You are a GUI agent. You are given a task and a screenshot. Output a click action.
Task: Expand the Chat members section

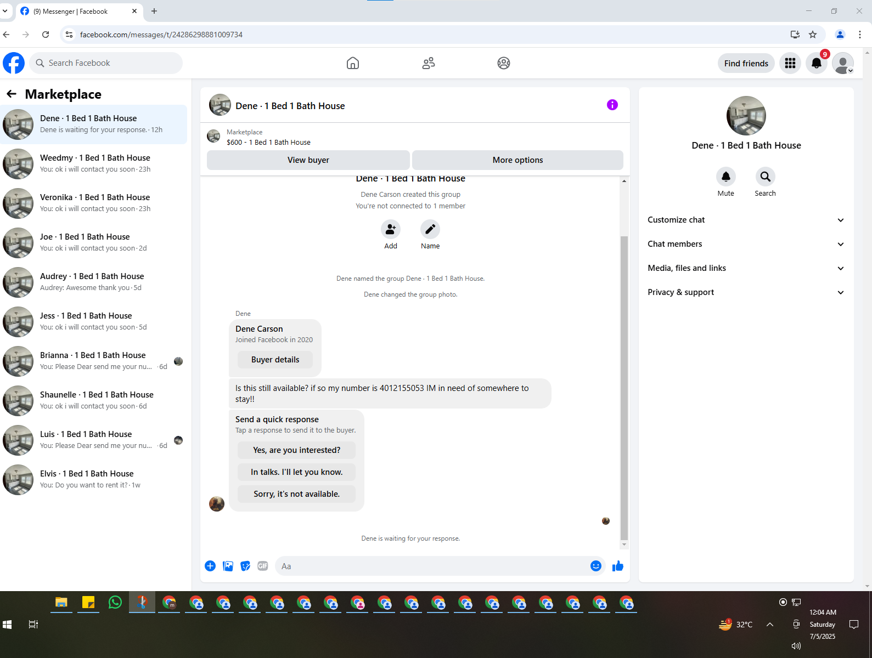(x=746, y=244)
